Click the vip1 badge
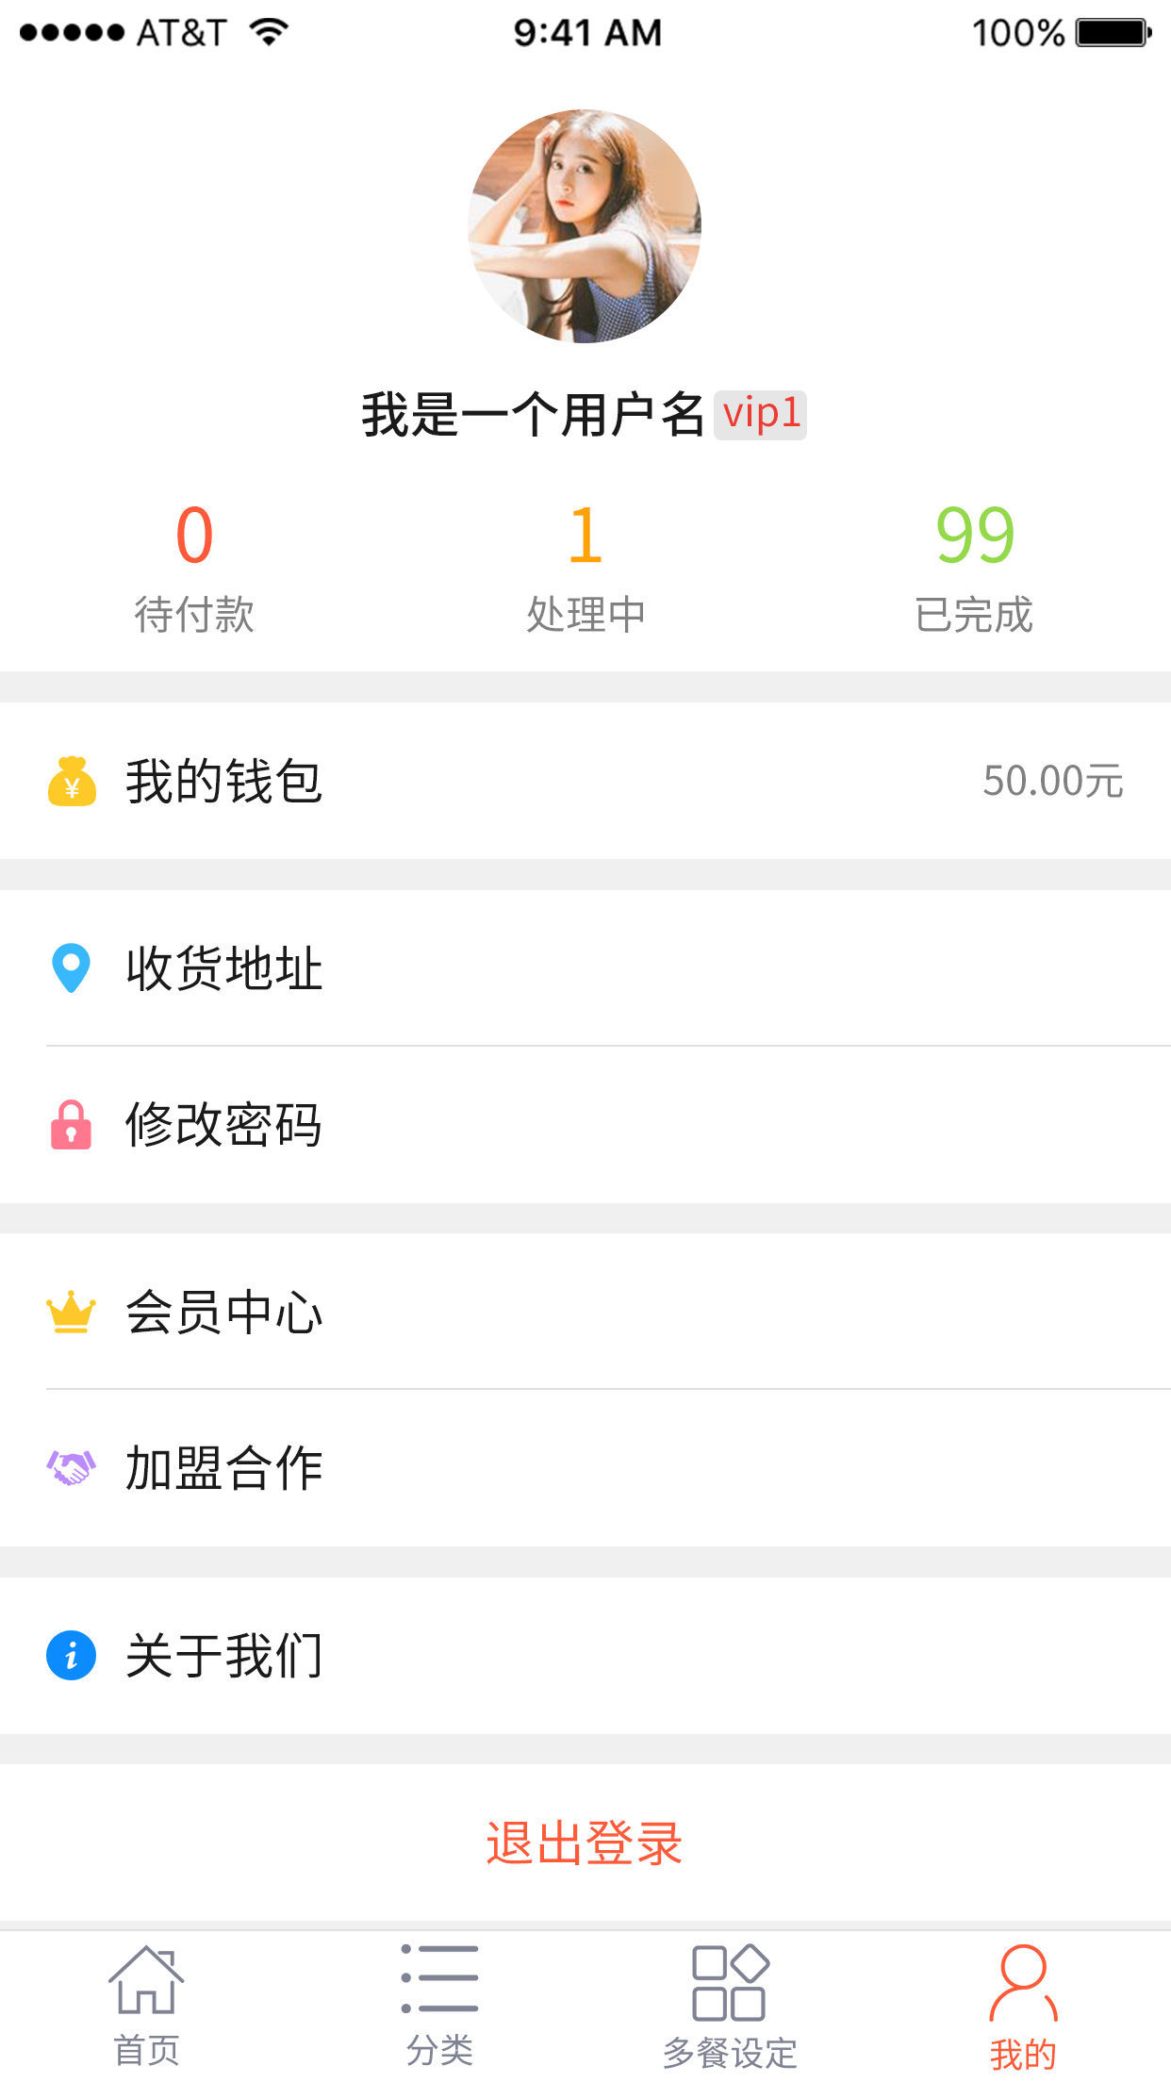Image resolution: width=1171 pixels, height=2082 pixels. 760,415
